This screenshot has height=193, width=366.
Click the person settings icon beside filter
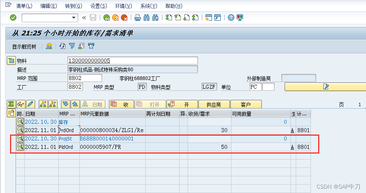click(81, 46)
